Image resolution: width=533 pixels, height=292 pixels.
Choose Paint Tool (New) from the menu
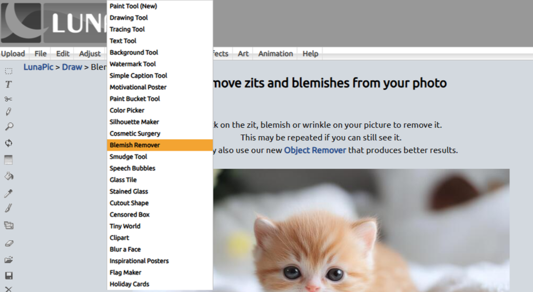tap(160, 6)
